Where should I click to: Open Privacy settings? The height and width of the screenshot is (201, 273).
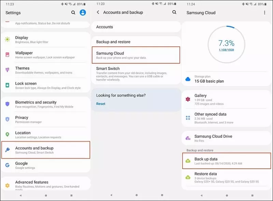(x=46, y=119)
